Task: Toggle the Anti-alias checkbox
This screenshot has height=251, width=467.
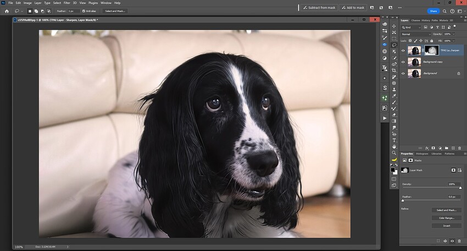Action: (84, 10)
